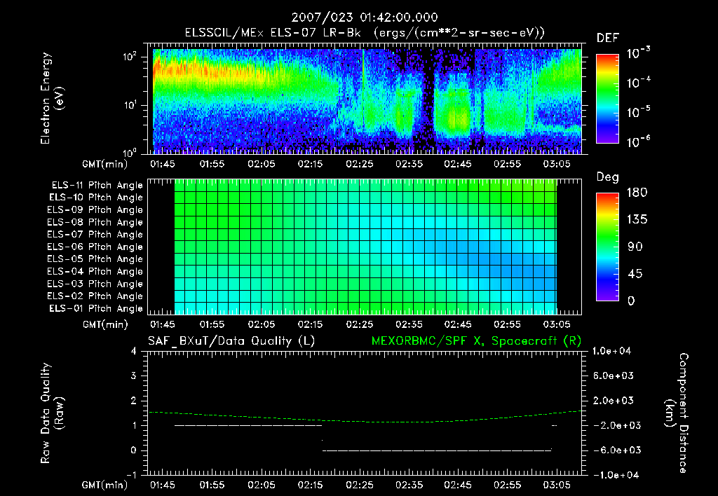Select the ELS-06 Pitch Angle row label
718x496 pixels.
(95, 247)
